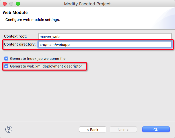Open help via the question mark icon
This screenshot has height=138, width=175.
pos(9,129)
